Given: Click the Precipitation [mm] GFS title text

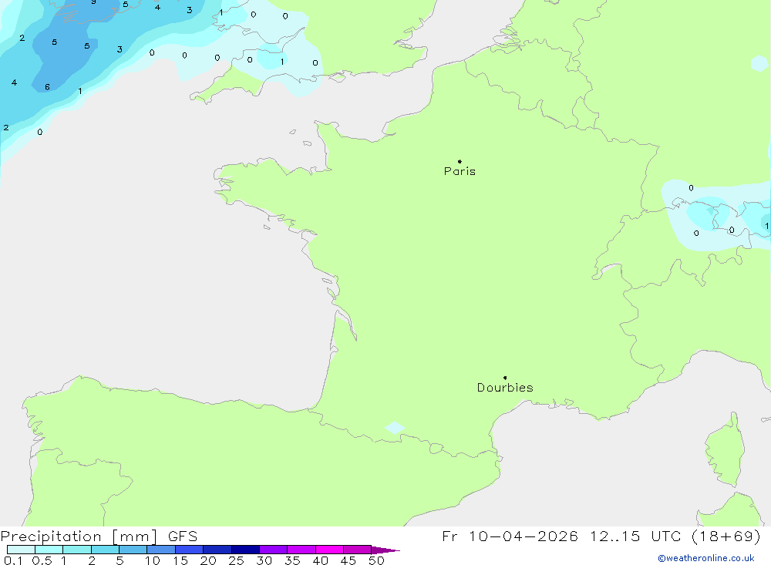Looking at the screenshot, I should (x=99, y=536).
